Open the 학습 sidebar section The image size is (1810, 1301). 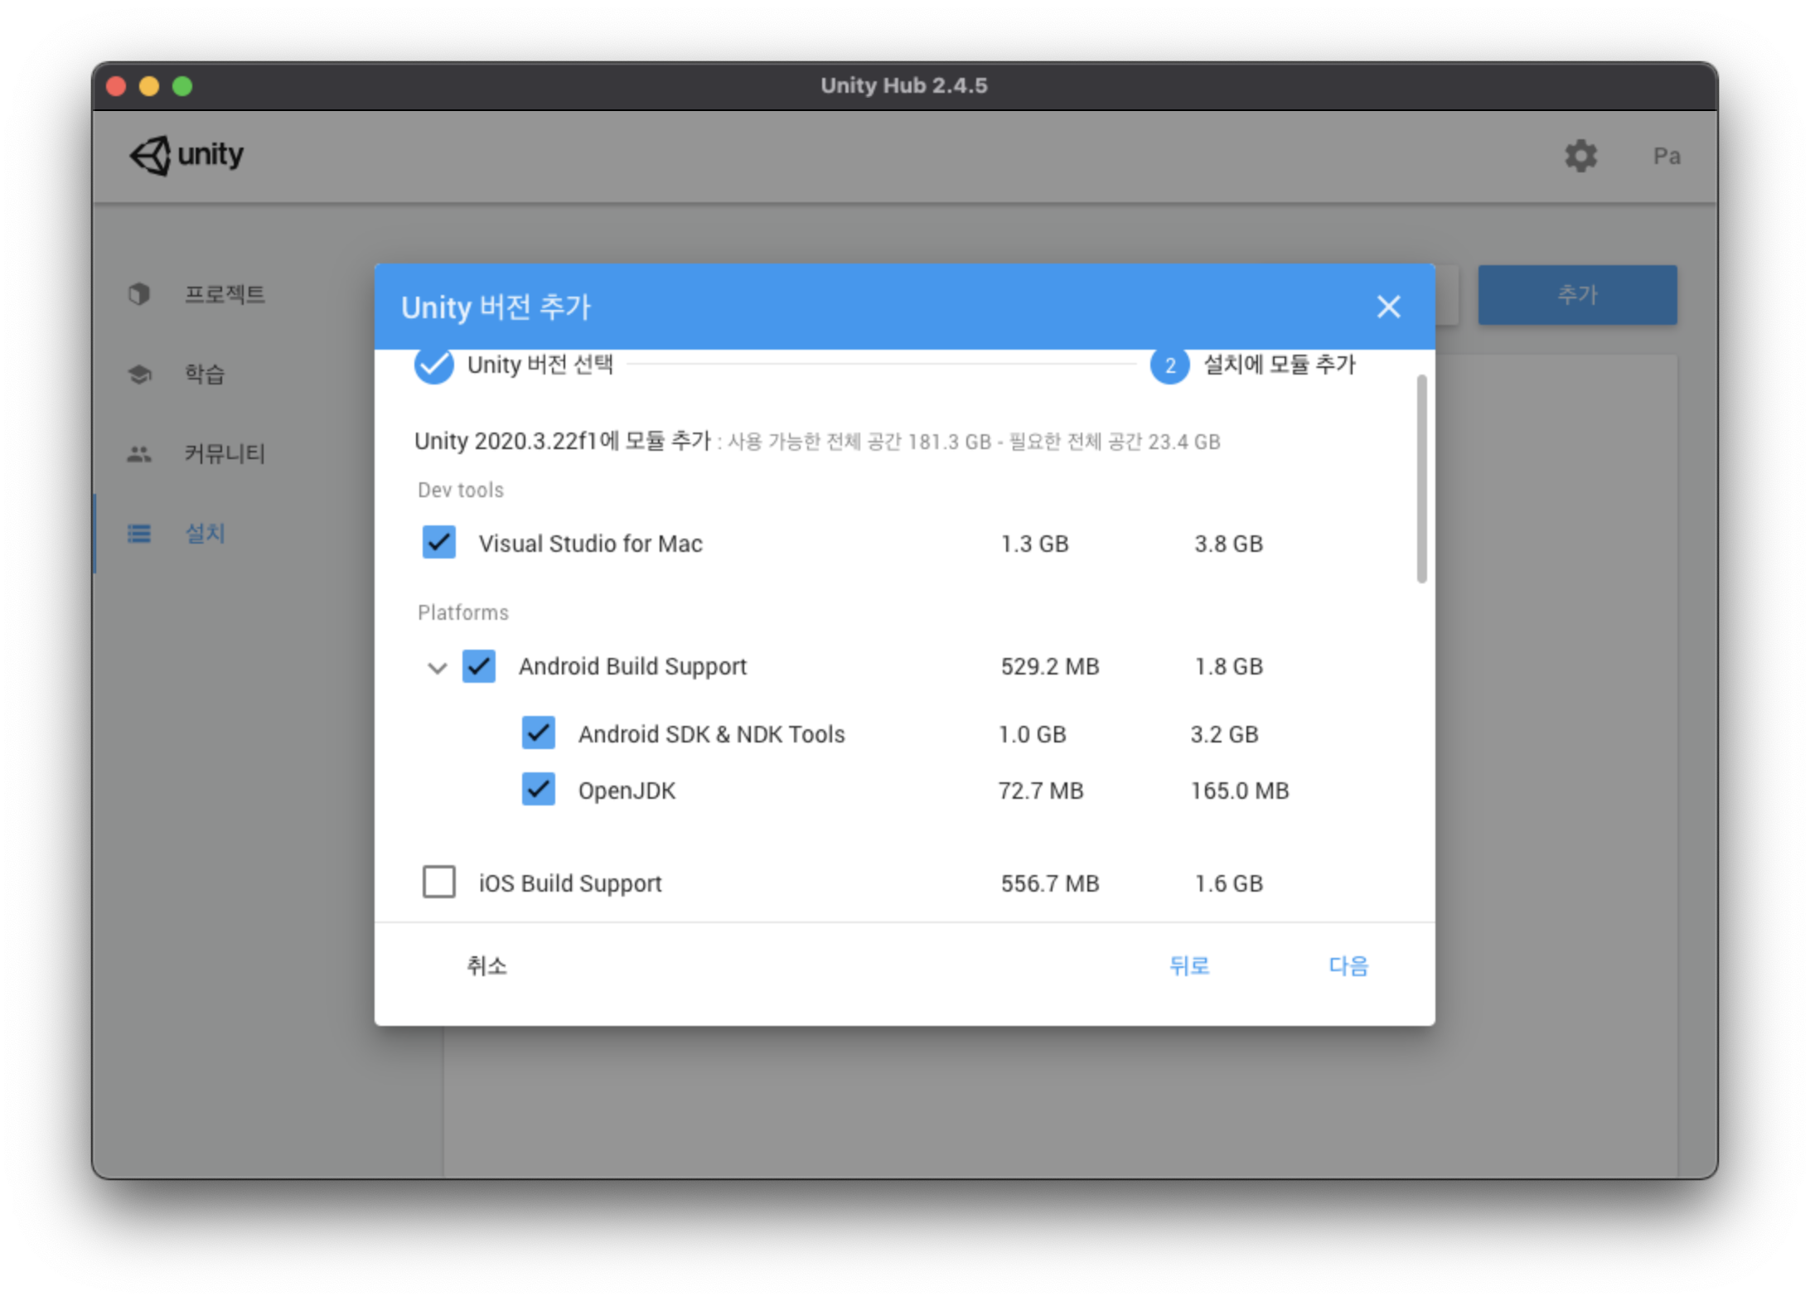(x=205, y=374)
